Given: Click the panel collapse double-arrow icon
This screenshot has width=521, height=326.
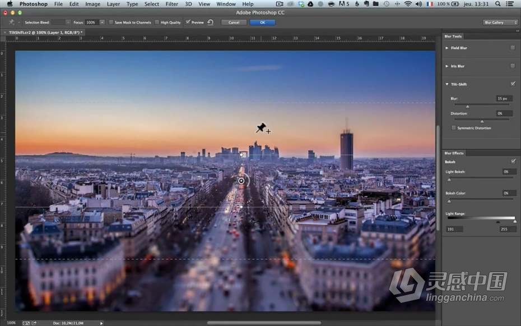Looking at the screenshot, I should coord(517,31).
